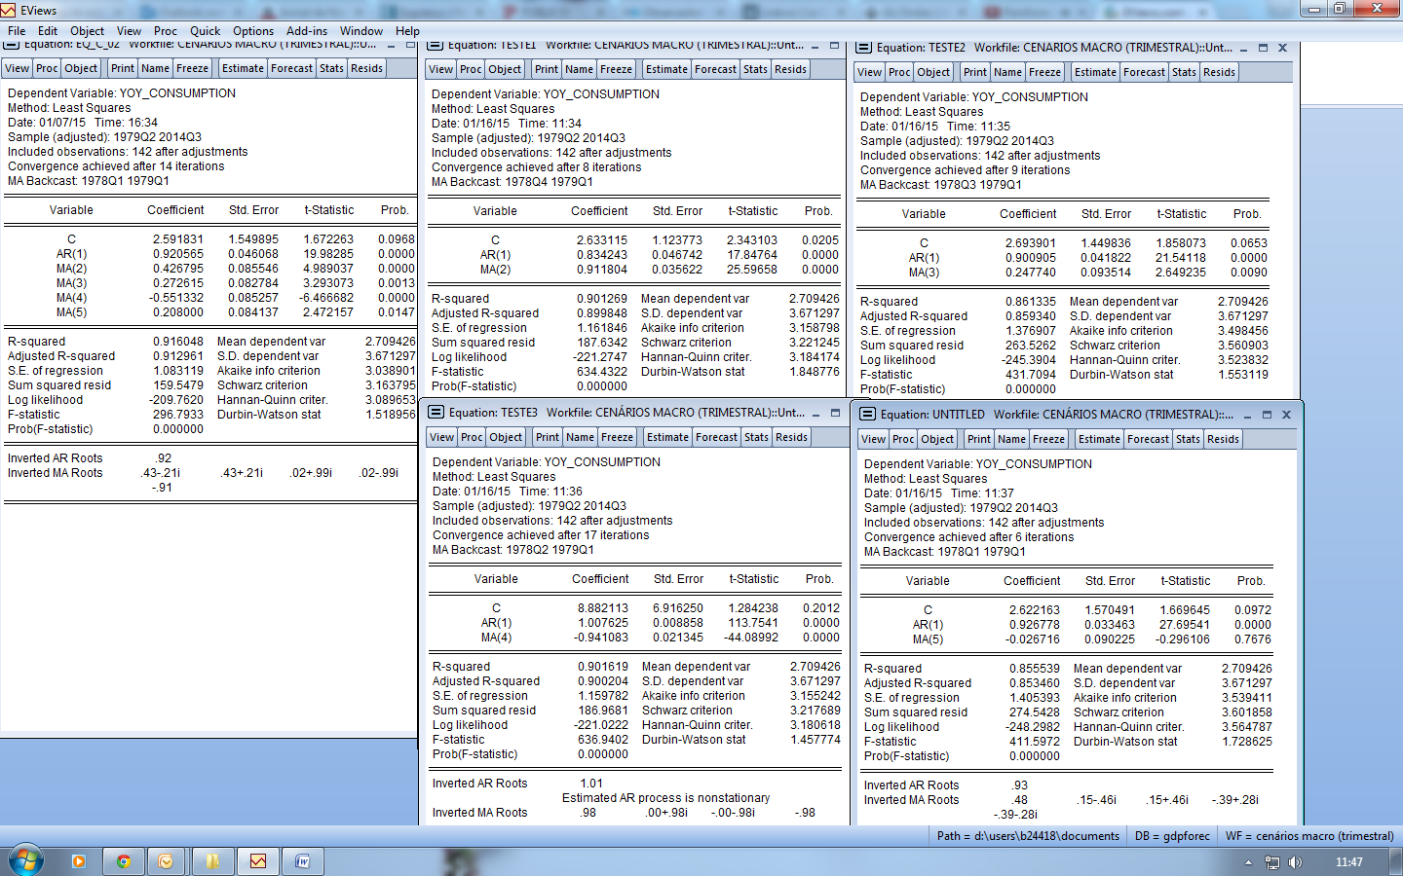The image size is (1403, 876).
Task: Open the Windows Start menu
Action: [25, 860]
